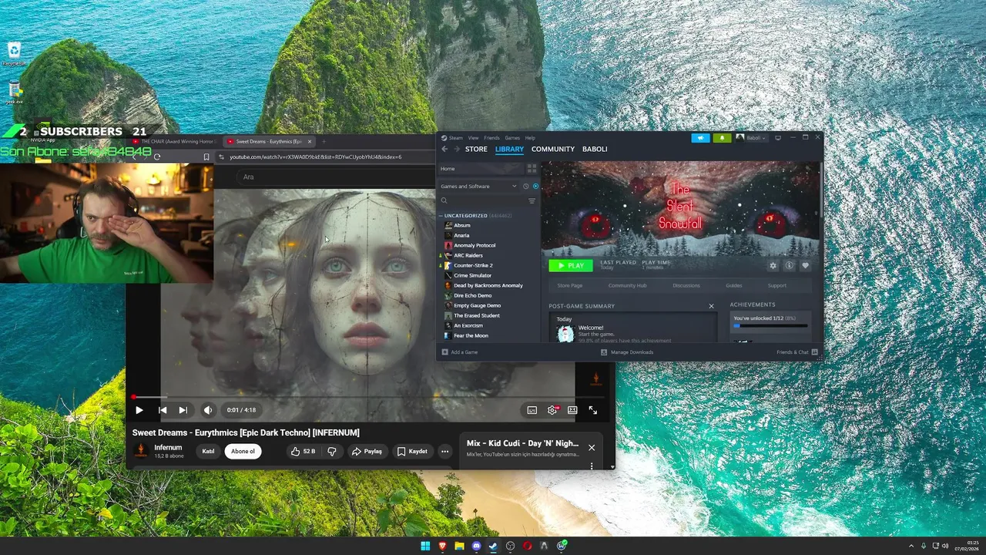Select Counter-Strike 2 in the library list

[x=473, y=265]
